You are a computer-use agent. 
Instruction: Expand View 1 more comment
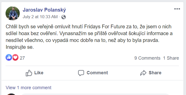pyautogui.click(x=29, y=88)
